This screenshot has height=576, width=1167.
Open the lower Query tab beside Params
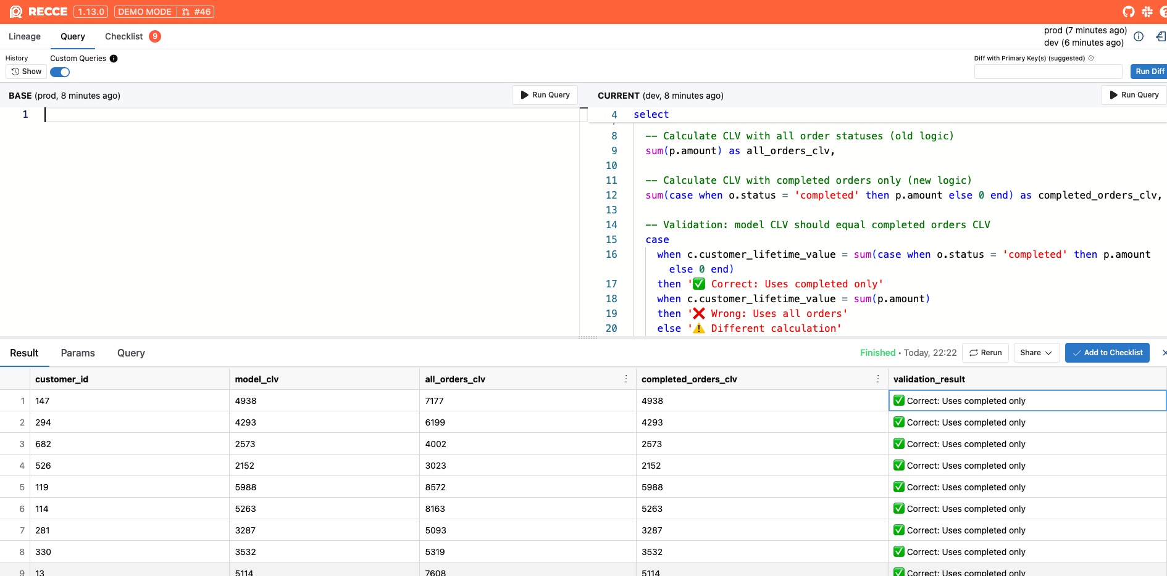coord(131,353)
